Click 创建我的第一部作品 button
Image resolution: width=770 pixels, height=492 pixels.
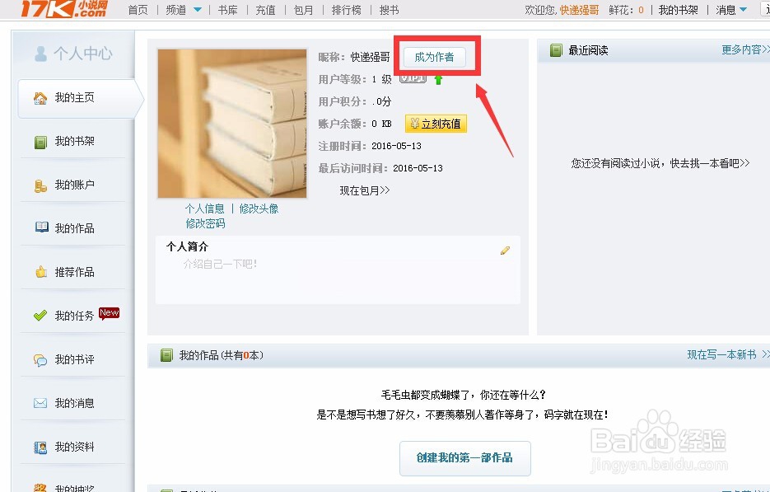click(x=465, y=458)
